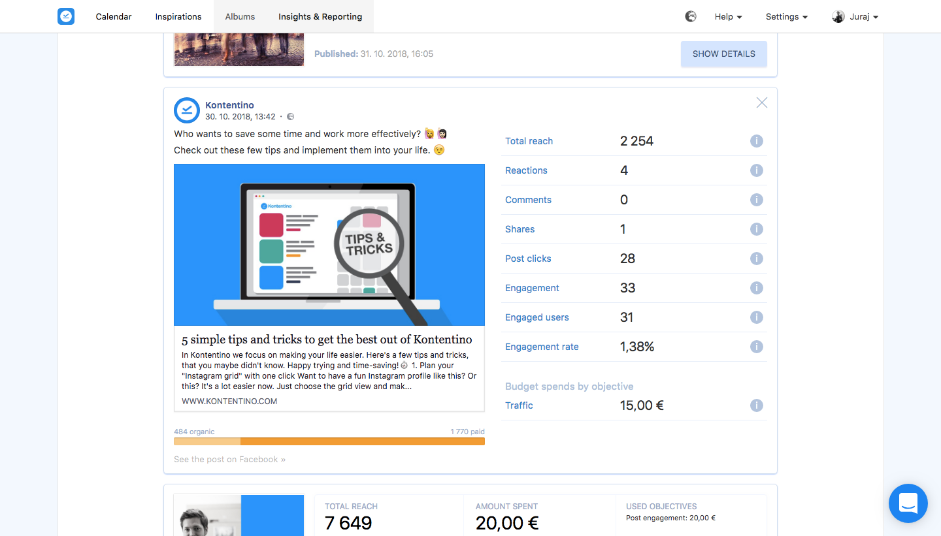
Task: Click the Traffic budget value 15,00 €
Action: click(x=642, y=405)
